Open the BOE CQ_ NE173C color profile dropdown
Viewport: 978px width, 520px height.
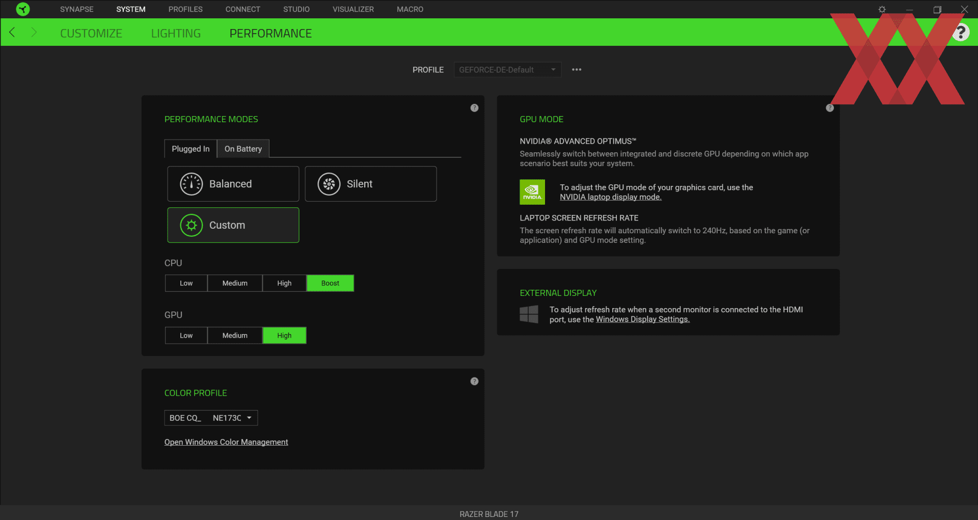coord(211,418)
